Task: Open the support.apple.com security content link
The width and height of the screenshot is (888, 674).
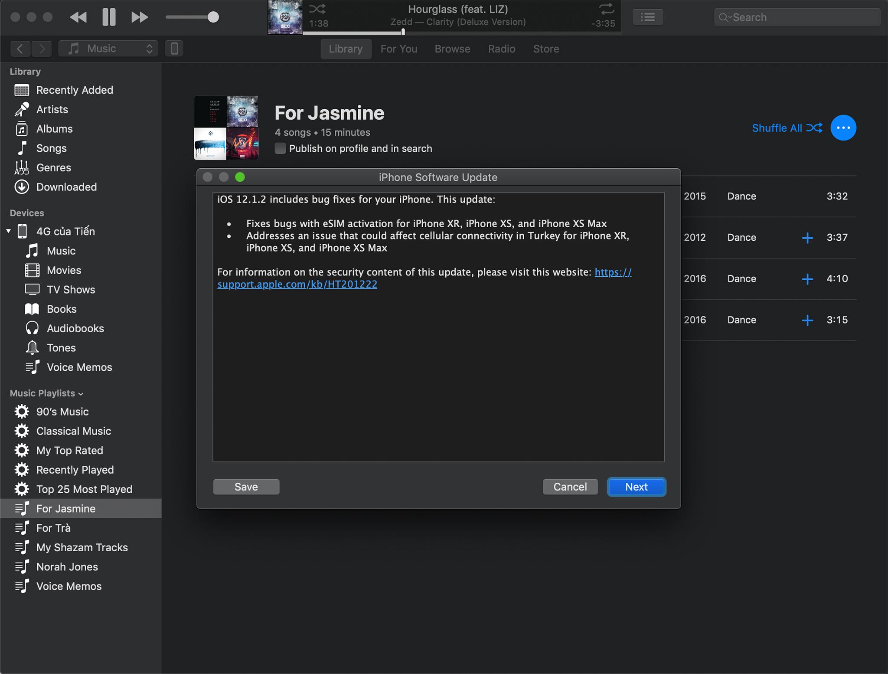Action: coord(297,284)
